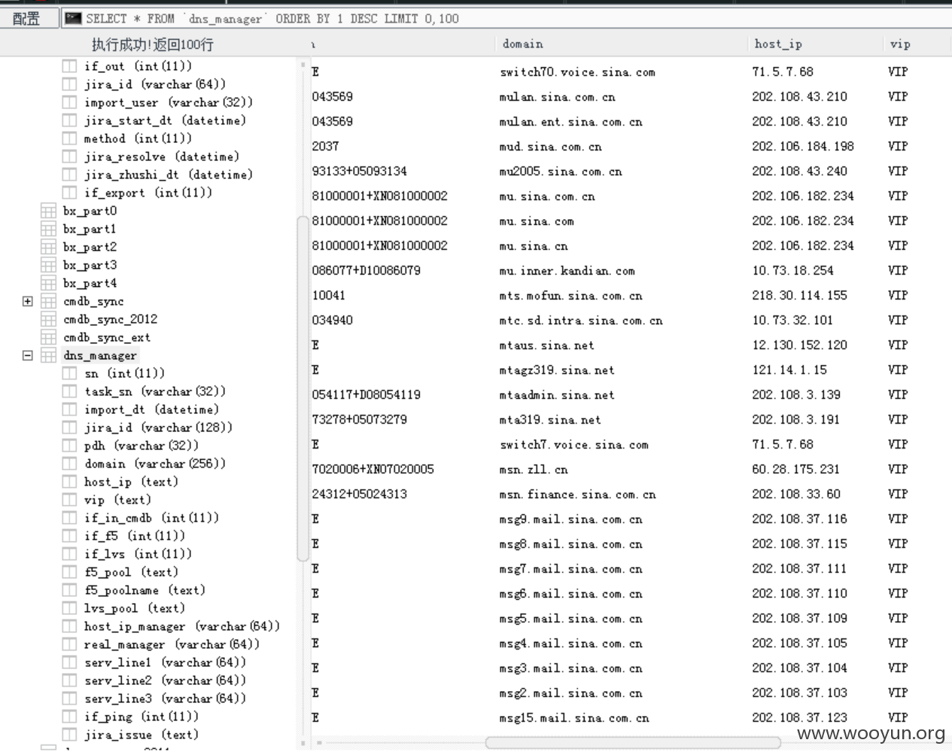
Task: Collapse the dns_manager table node
Action: [28, 355]
